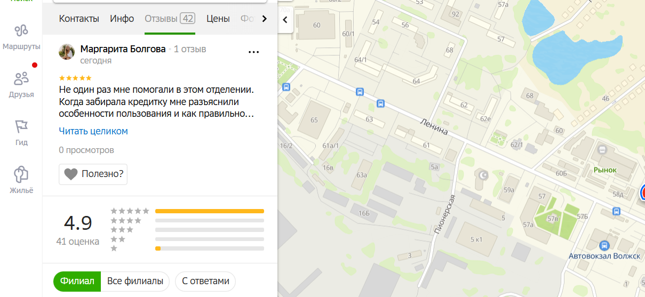Image resolution: width=645 pixels, height=297 pixels.
Task: Open the Маршруты routes icon
Action: click(21, 30)
